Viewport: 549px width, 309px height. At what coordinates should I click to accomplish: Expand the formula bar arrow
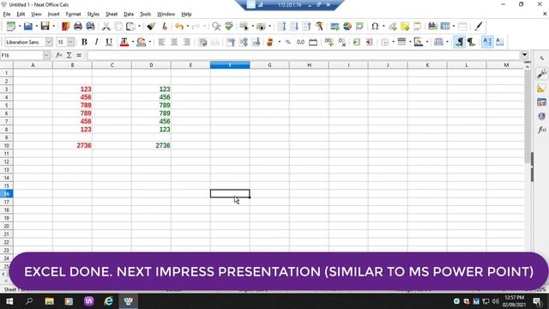click(x=524, y=55)
